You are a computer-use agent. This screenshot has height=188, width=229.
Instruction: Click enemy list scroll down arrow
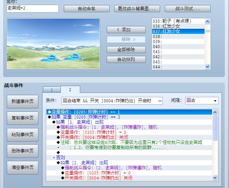[207, 67]
